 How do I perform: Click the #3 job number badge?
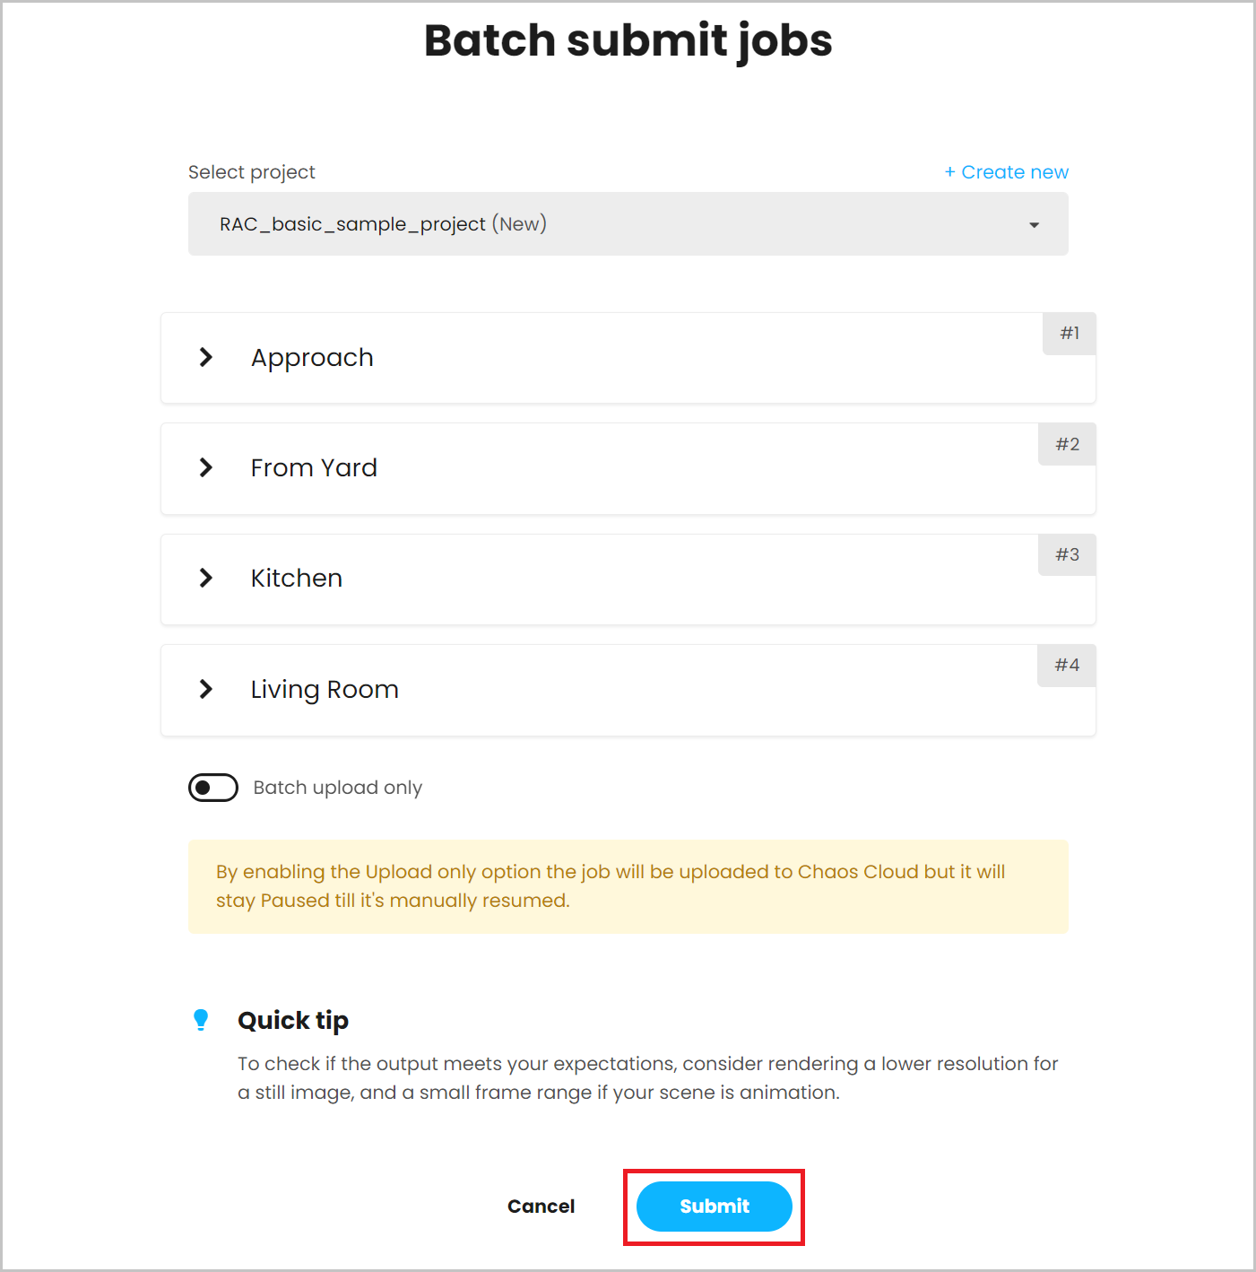pyautogui.click(x=1067, y=554)
